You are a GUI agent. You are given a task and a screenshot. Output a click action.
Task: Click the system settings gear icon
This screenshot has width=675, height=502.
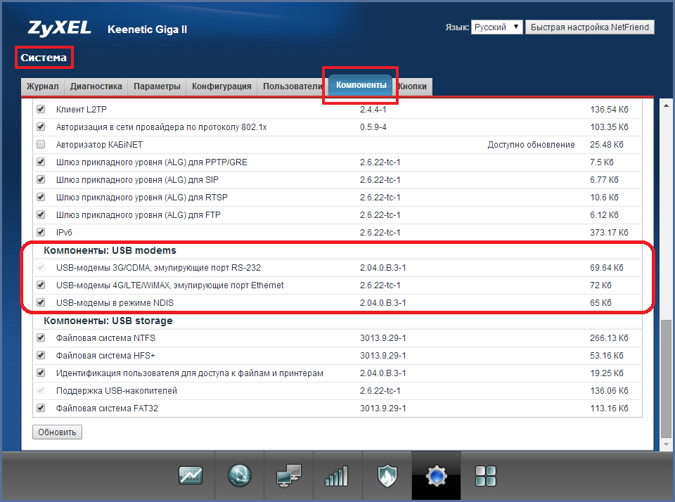(436, 476)
